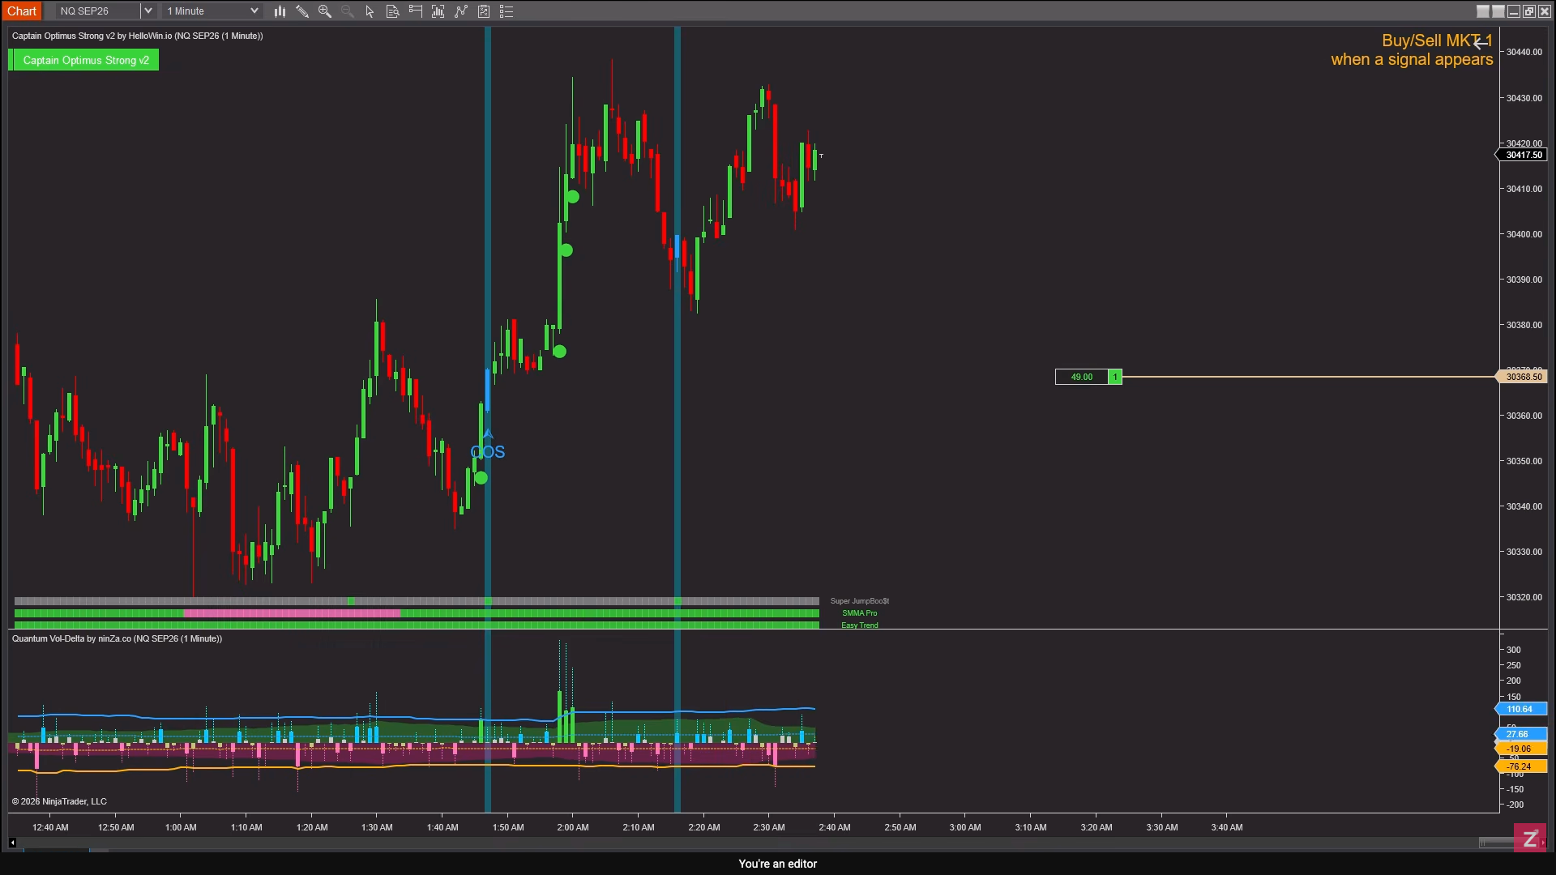1556x875 pixels.
Task: Open the Strategies toolbar icon
Action: (x=484, y=11)
